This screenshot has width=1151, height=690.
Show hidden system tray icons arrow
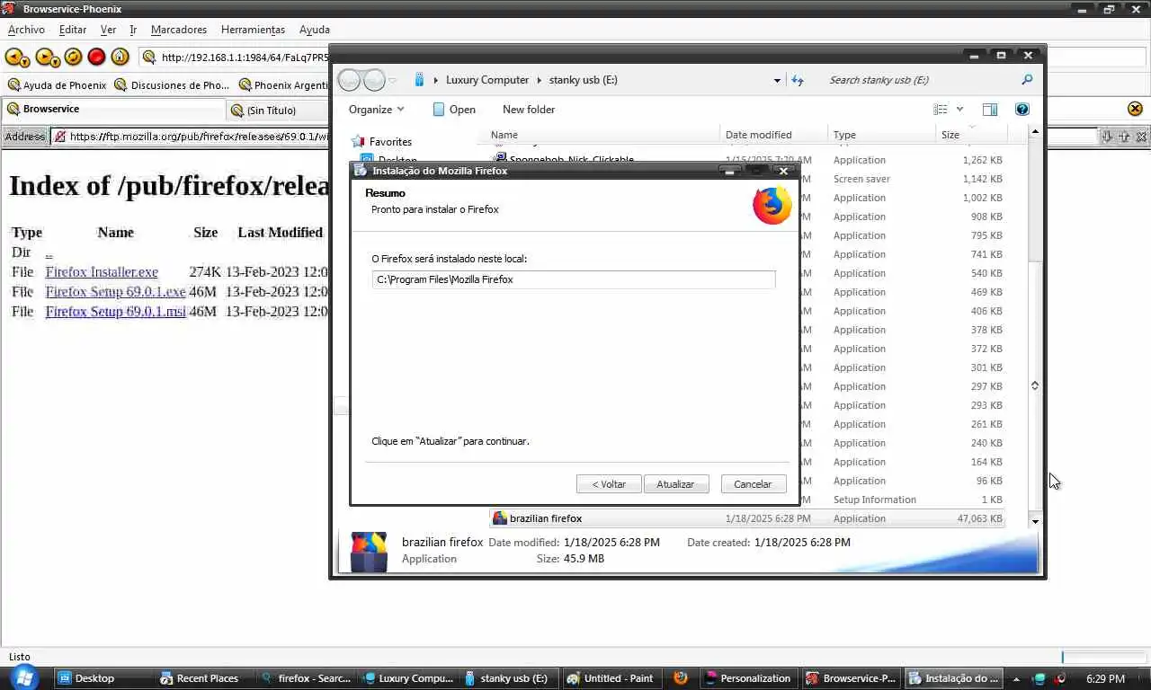[1017, 679]
